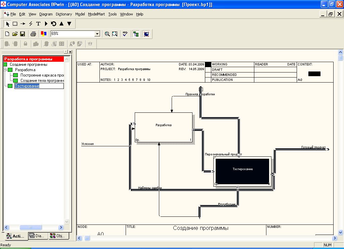Select the Arrow drawing tool
This screenshot has width=344, height=249.
tap(23, 24)
